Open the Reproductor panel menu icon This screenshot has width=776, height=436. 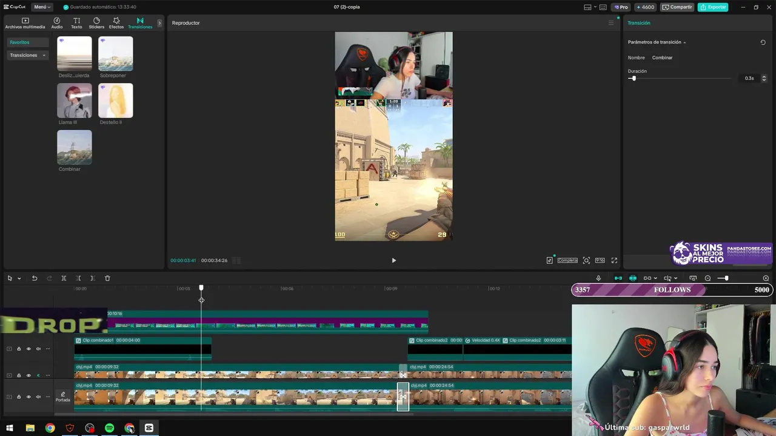click(x=611, y=23)
